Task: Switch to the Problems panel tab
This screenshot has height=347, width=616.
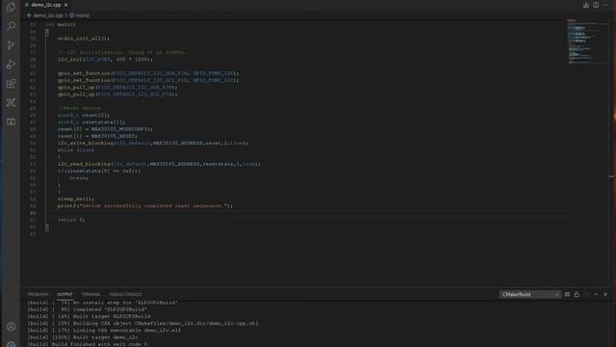Action: pyautogui.click(x=38, y=294)
